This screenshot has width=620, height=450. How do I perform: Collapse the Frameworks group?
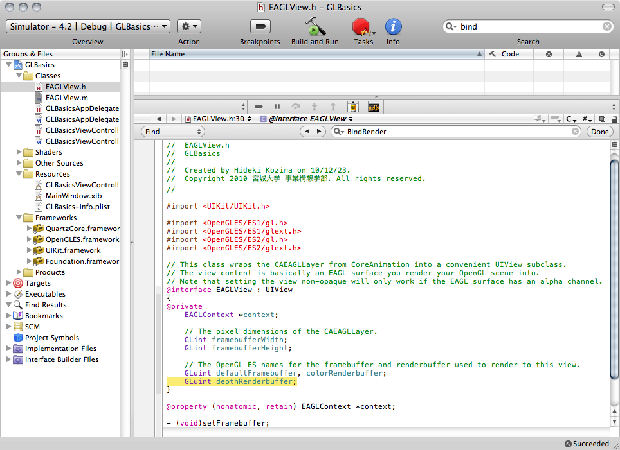click(19, 218)
